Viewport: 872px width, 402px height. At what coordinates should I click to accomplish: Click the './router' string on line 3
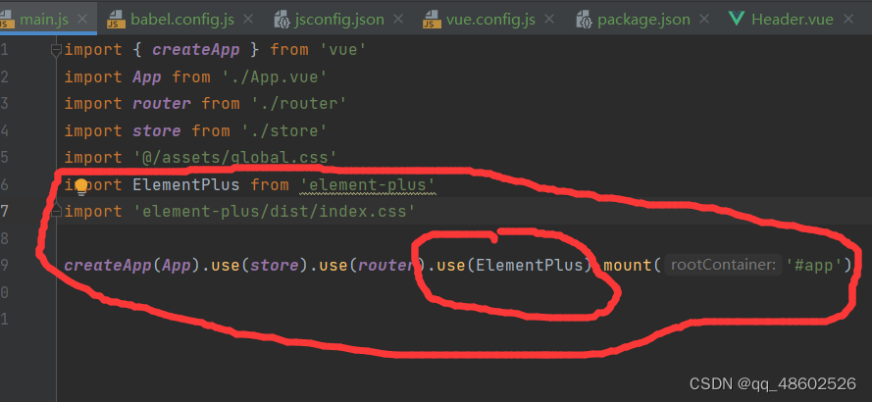coord(299,103)
